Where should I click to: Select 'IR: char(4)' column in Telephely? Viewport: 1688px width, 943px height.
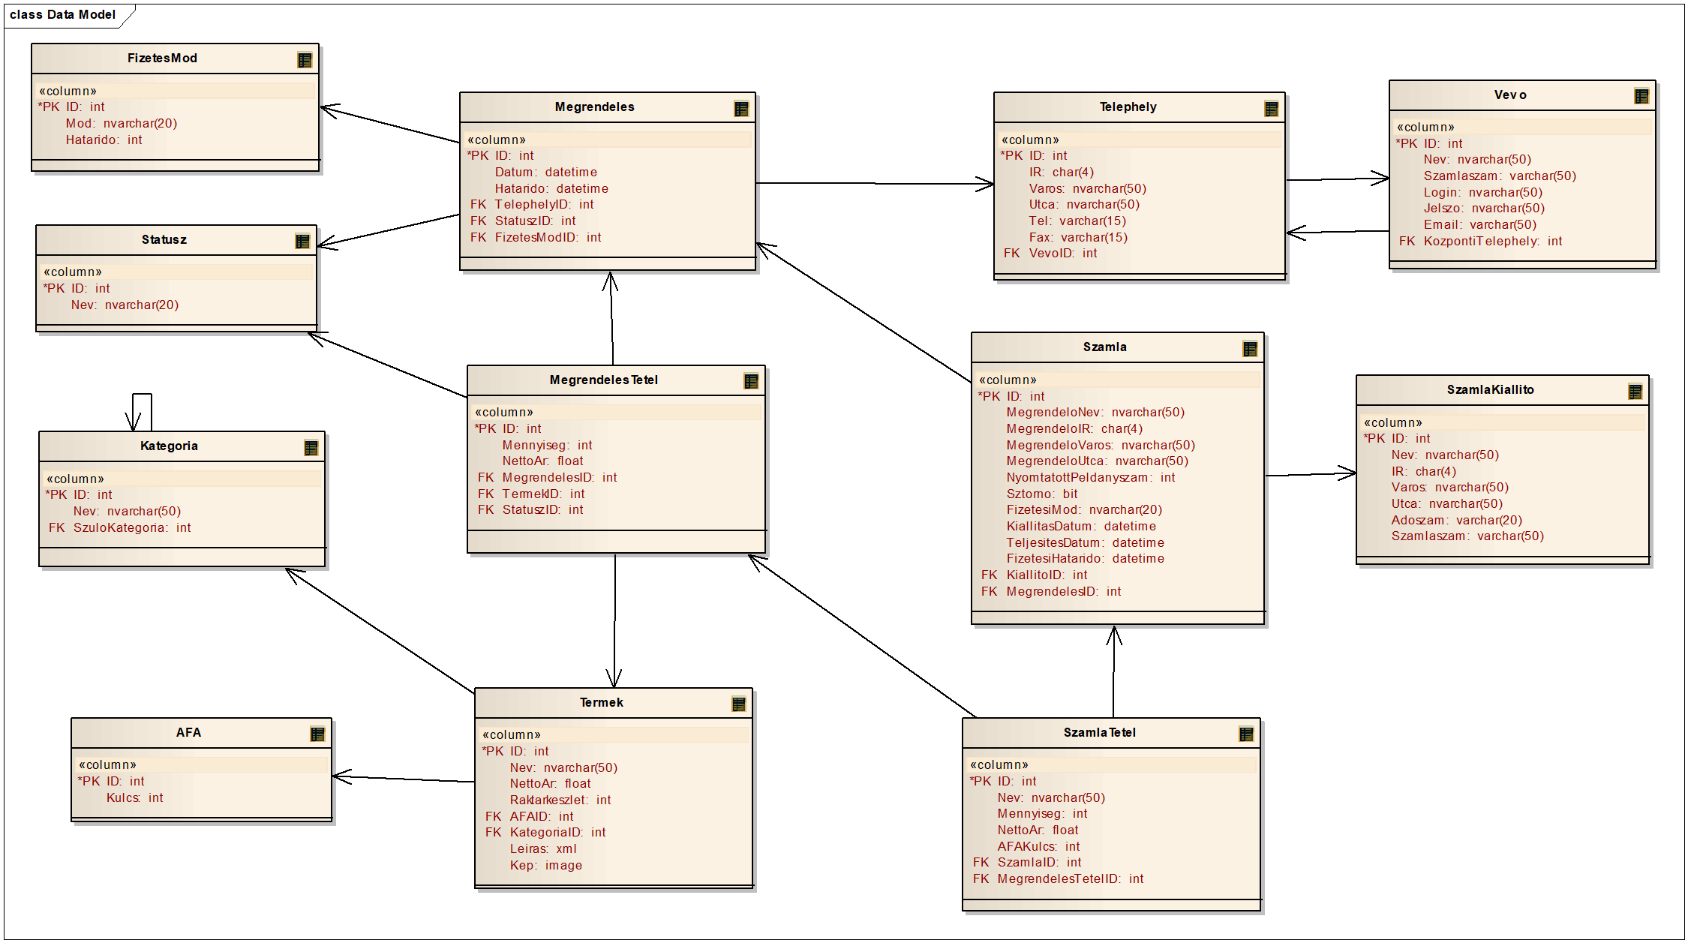1062,173
